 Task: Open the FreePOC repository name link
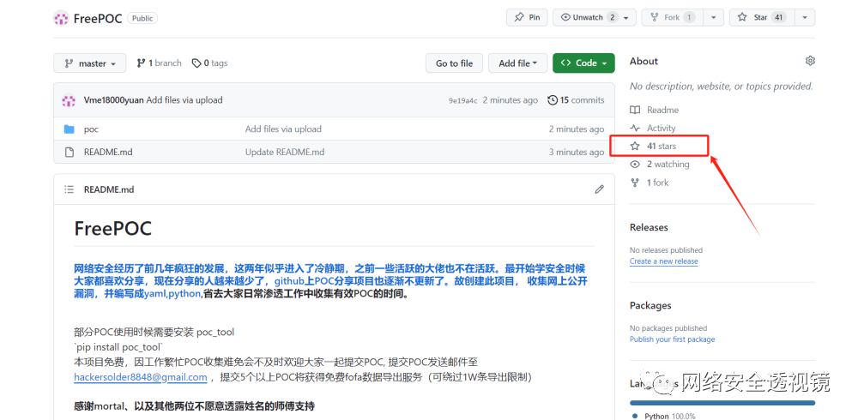(x=98, y=18)
